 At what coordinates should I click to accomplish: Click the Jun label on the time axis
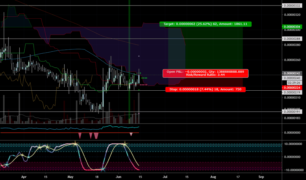[x=119, y=177]
